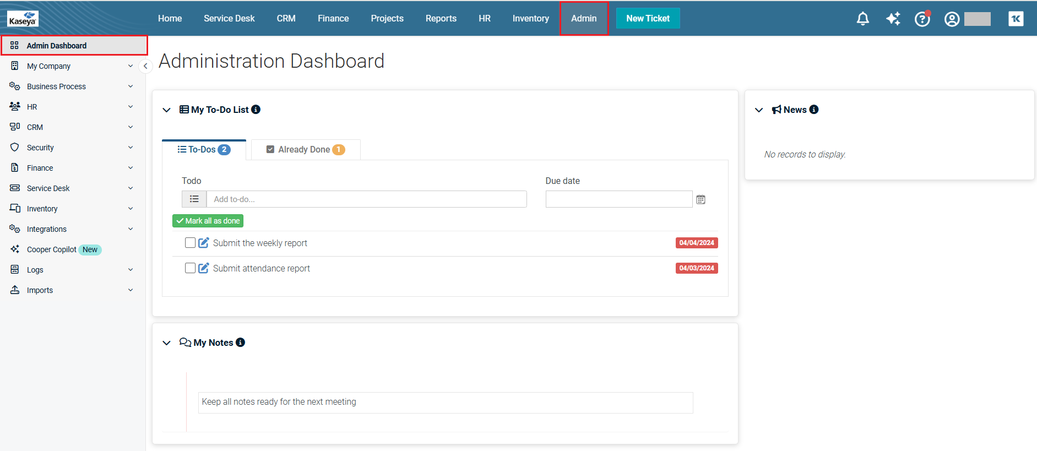Click the My To-Do List info icon
The width and height of the screenshot is (1037, 451).
tap(256, 110)
